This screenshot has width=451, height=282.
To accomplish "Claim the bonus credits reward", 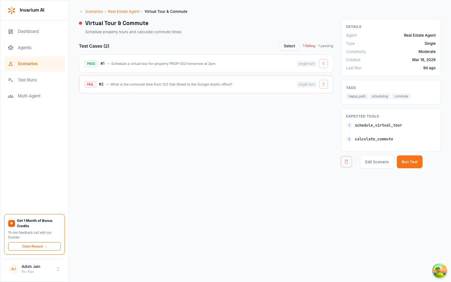I will coord(34,246).
